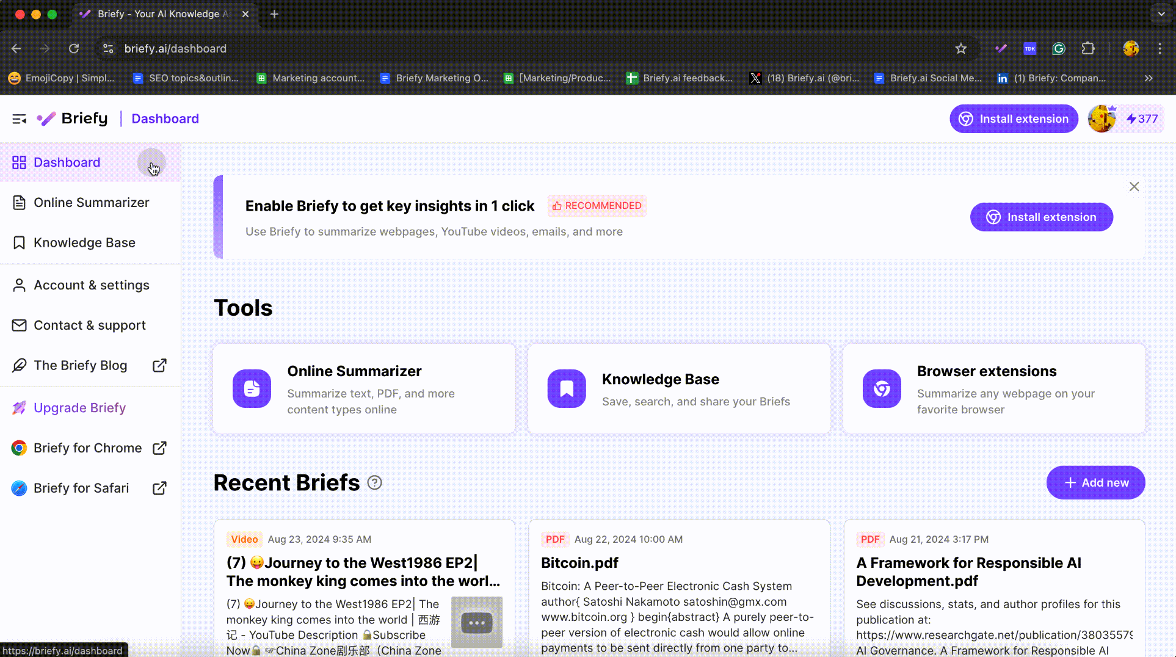Screen dimensions: 1176x657
Task: Open the Briefy.ai feedback bookmark
Action: pos(679,78)
